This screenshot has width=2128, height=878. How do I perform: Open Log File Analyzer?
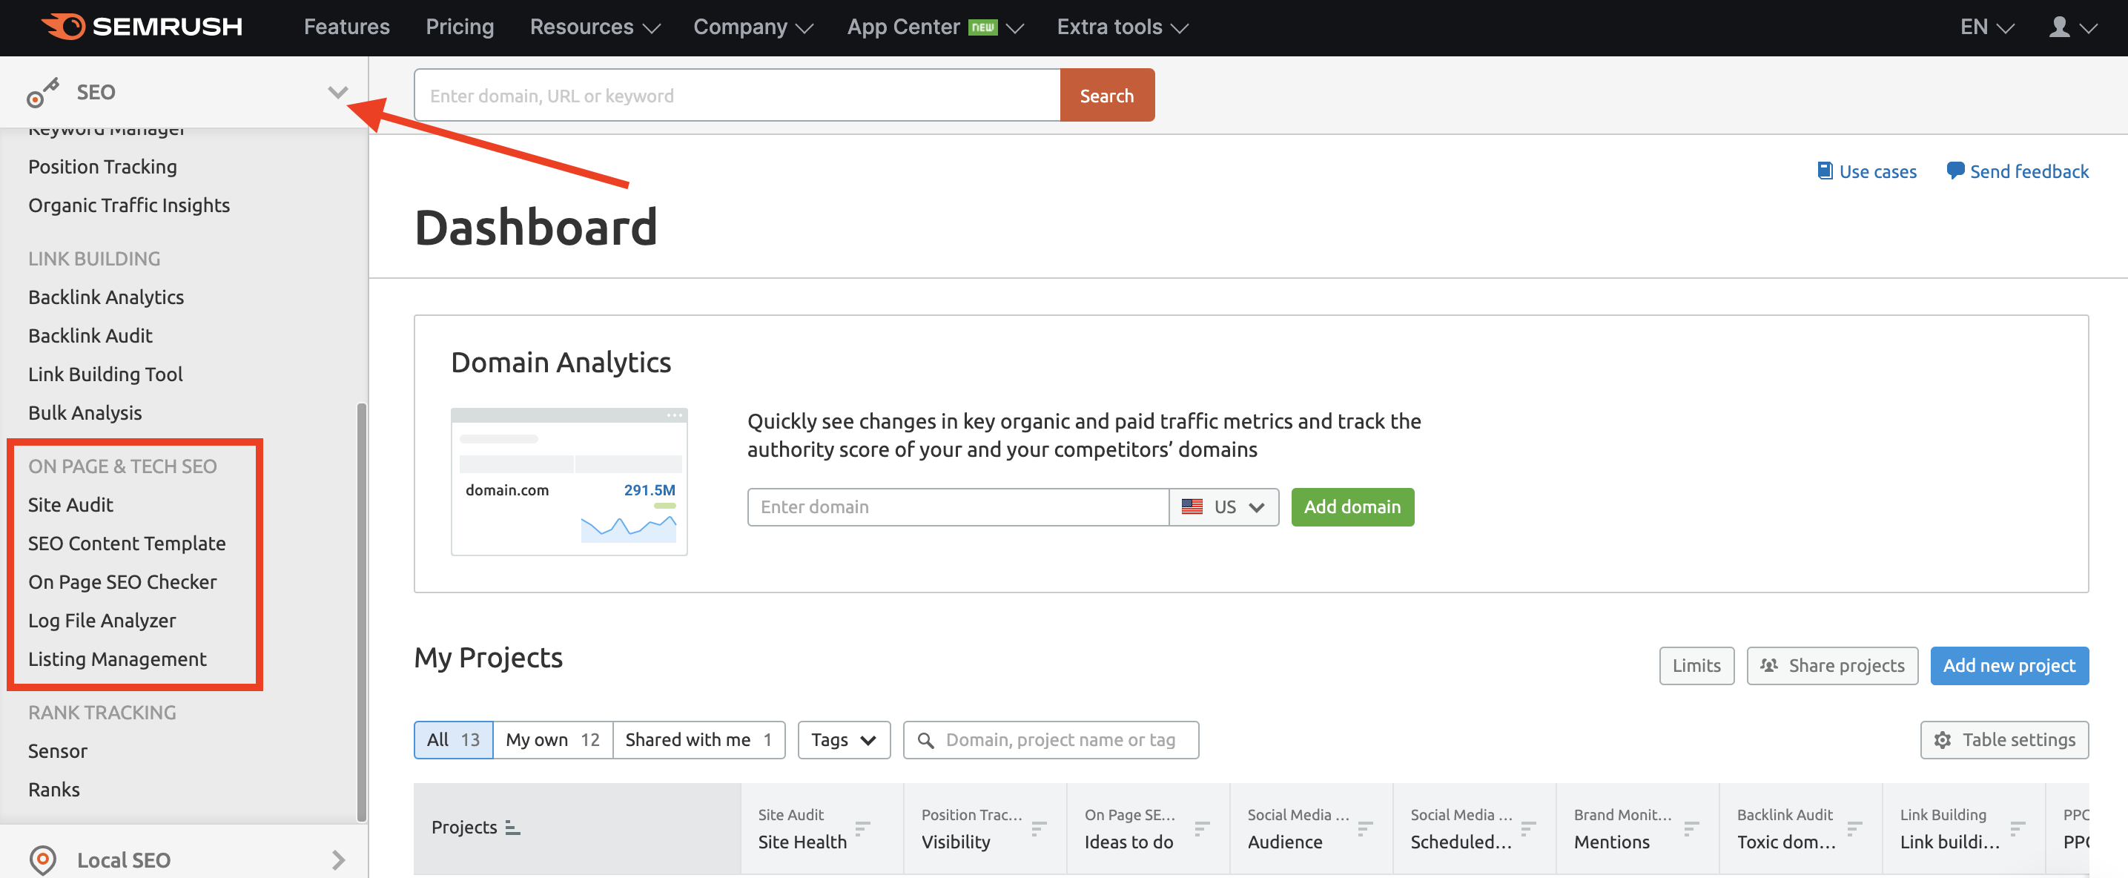(102, 620)
